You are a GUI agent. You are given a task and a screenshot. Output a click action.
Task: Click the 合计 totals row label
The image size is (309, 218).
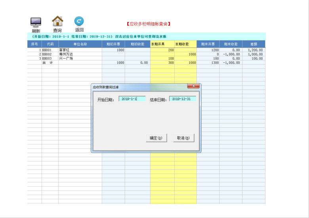point(48,63)
